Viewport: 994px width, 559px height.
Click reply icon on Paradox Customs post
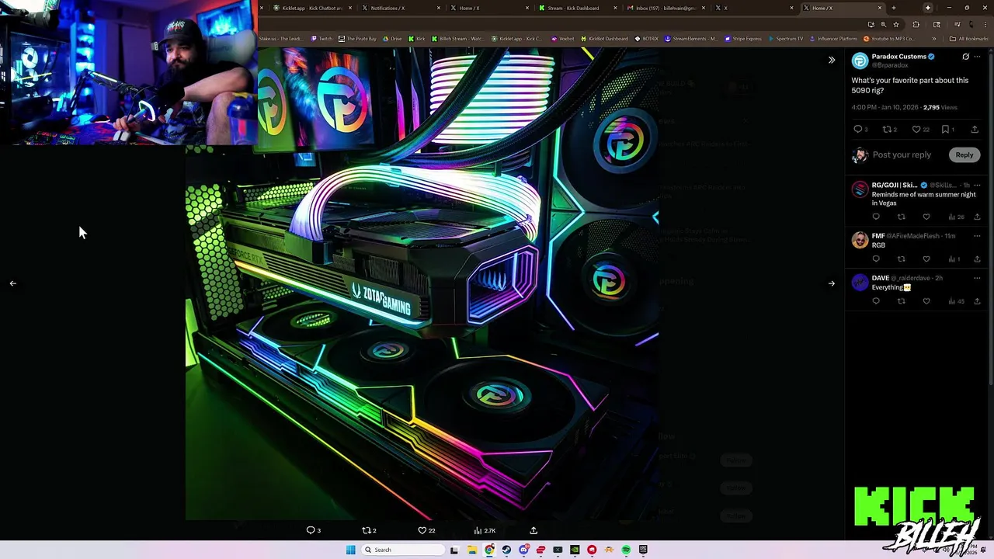coord(857,129)
